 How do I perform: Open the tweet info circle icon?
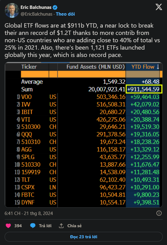click(x=159, y=213)
